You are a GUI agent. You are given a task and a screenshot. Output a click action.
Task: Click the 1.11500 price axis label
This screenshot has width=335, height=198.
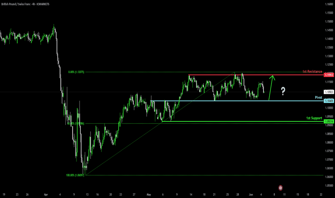[x=329, y=82]
